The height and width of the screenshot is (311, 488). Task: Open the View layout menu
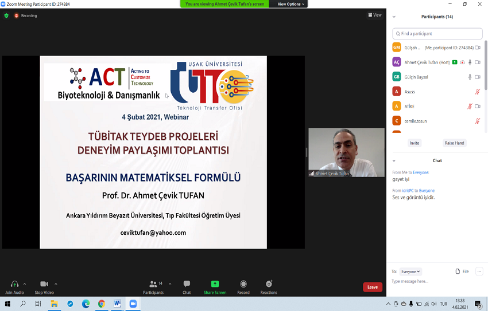pos(375,15)
